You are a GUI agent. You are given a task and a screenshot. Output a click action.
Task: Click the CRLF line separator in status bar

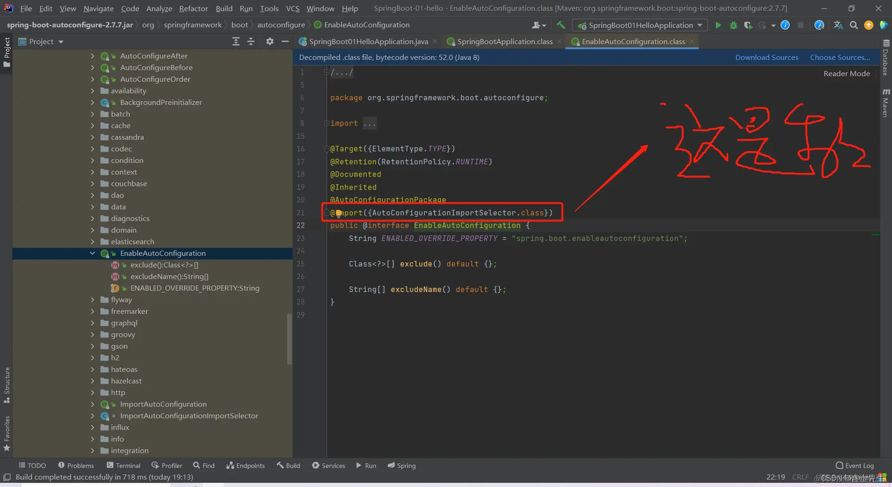(800, 477)
